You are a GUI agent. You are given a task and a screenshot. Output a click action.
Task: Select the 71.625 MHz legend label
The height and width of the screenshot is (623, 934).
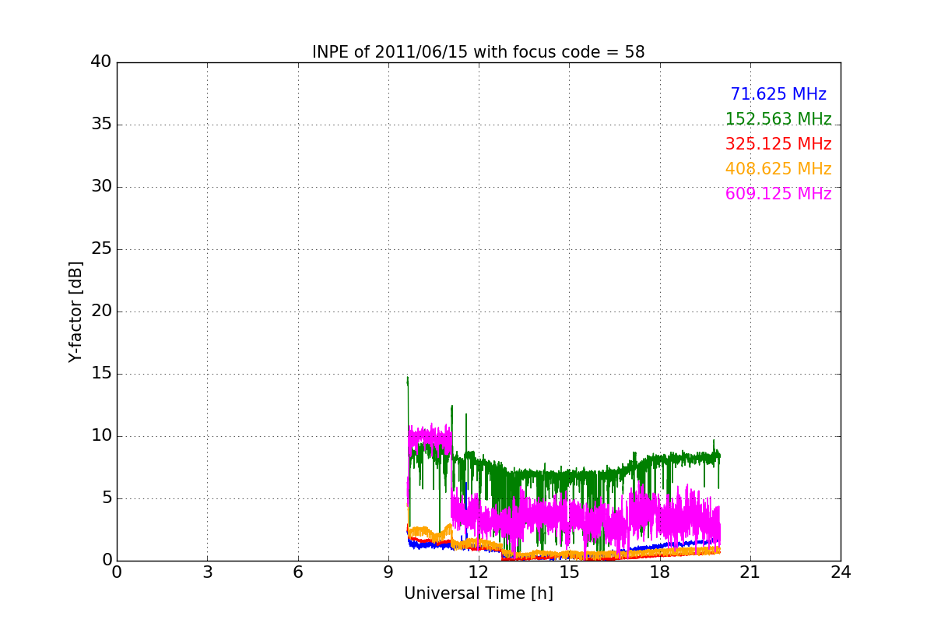(778, 94)
